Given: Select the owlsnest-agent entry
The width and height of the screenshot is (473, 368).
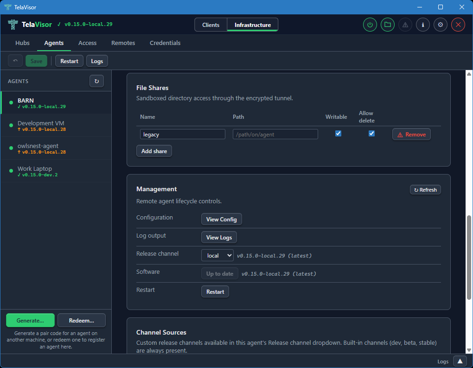Looking at the screenshot, I should click(56, 148).
